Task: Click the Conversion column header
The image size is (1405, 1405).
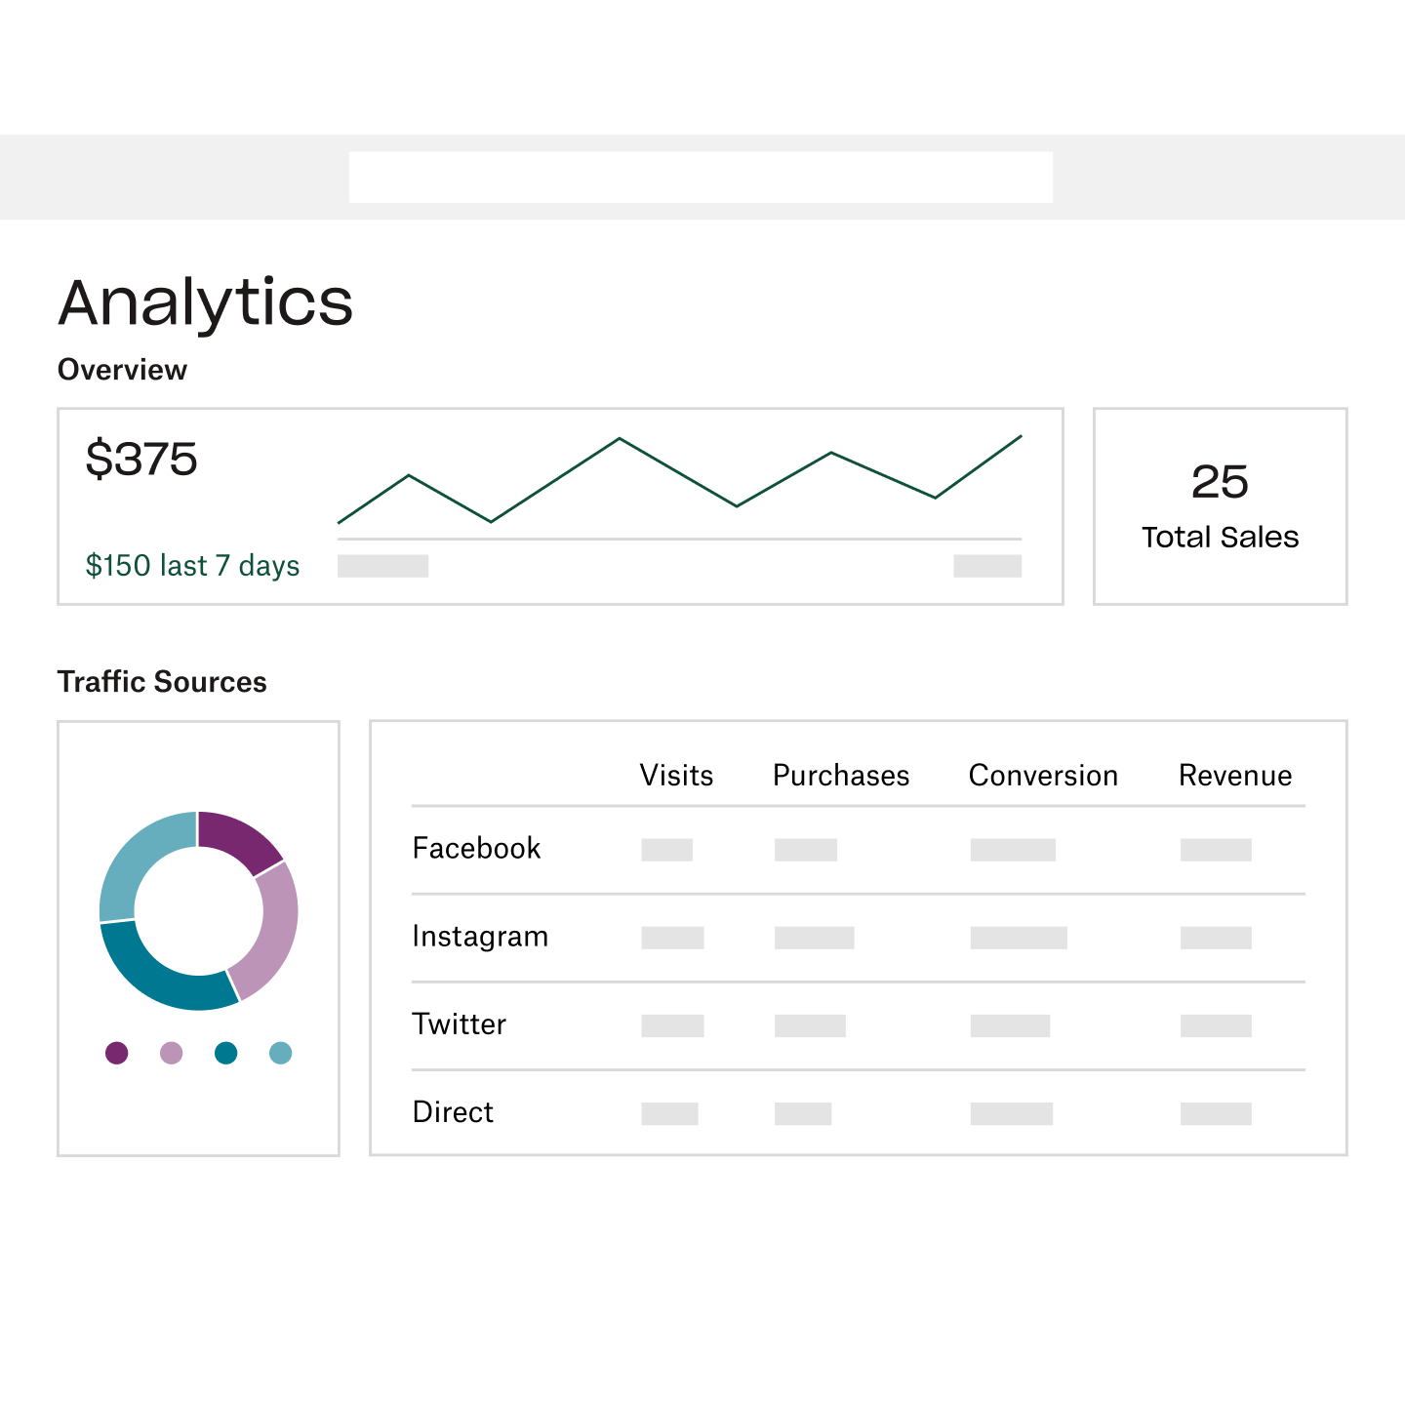Action: pos(1043,776)
